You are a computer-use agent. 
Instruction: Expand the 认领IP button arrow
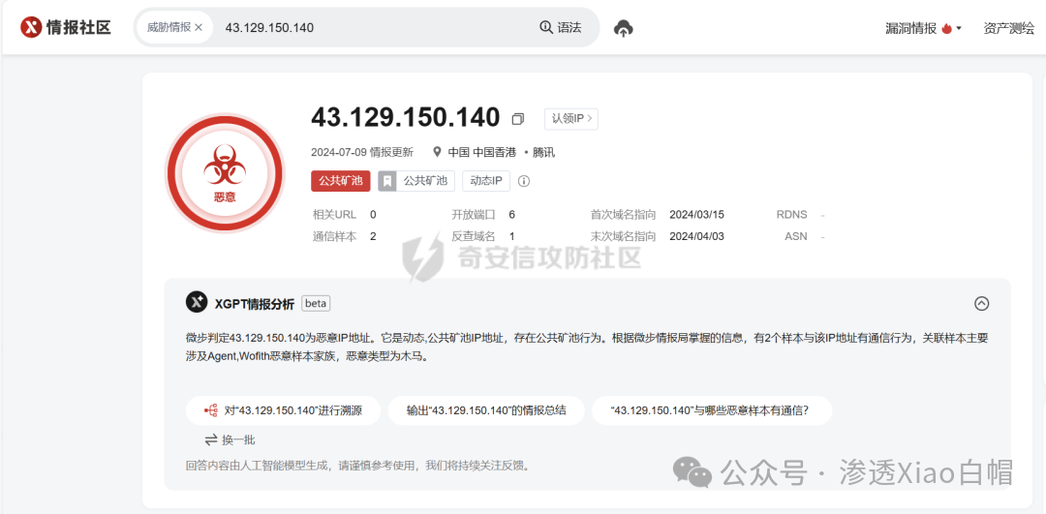point(590,118)
